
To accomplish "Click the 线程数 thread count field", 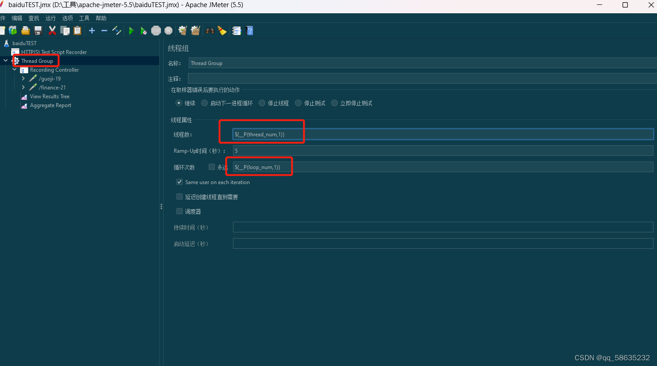I will pos(443,134).
